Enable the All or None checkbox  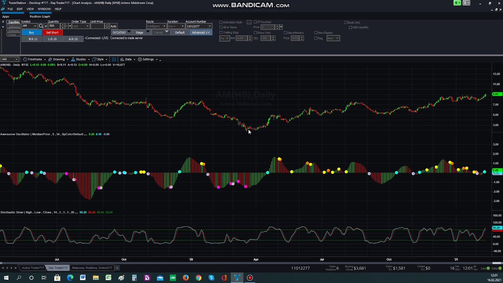221,28
